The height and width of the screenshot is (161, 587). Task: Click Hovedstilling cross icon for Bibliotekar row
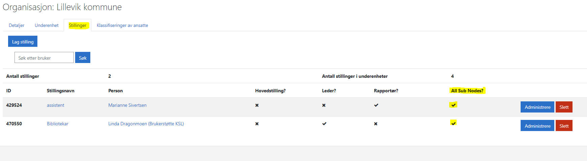(257, 124)
